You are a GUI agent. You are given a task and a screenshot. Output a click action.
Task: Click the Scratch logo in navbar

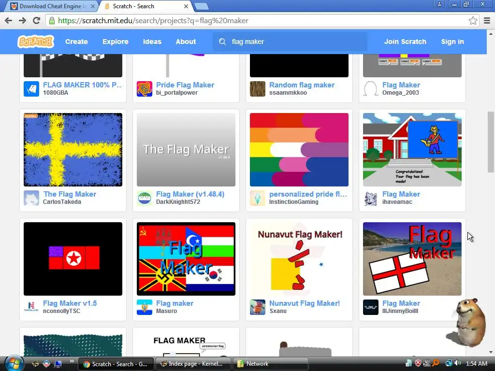pos(36,42)
